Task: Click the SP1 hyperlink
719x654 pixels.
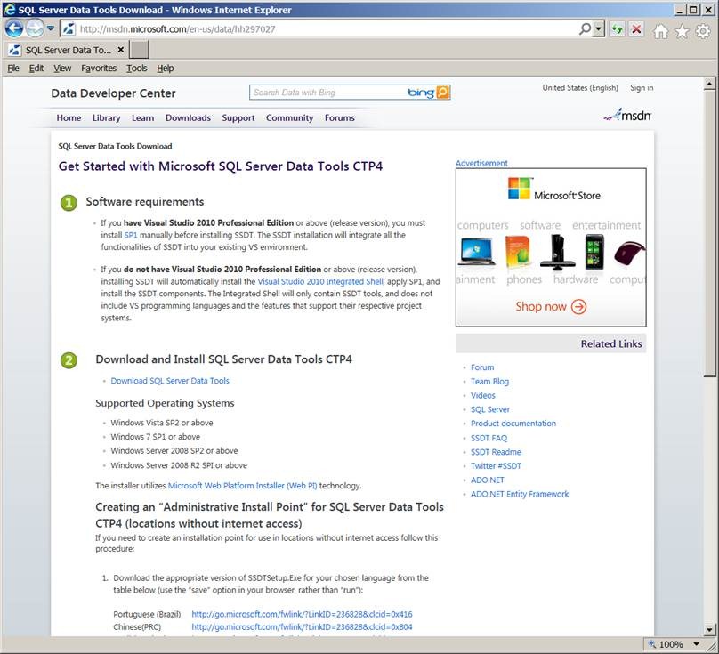Action: tap(131, 235)
